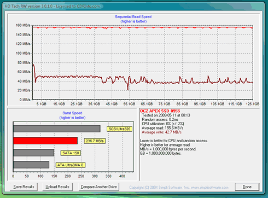Click the Burst Speed chart title
The width and height of the screenshot is (268, 198).
[72, 113]
